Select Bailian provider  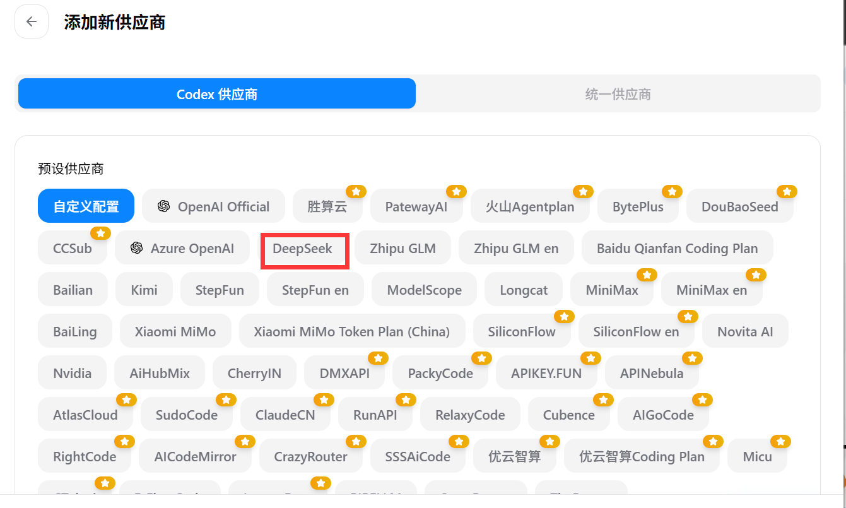(x=73, y=289)
